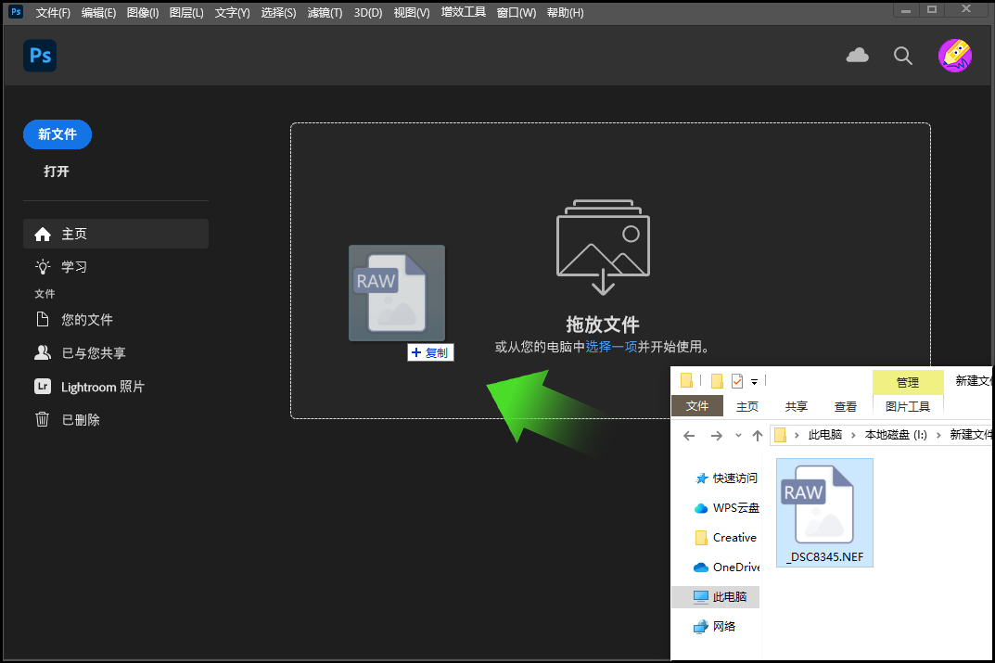This screenshot has height=663, width=995.
Task: Click the Explorer up-directory arrow
Action: (758, 435)
